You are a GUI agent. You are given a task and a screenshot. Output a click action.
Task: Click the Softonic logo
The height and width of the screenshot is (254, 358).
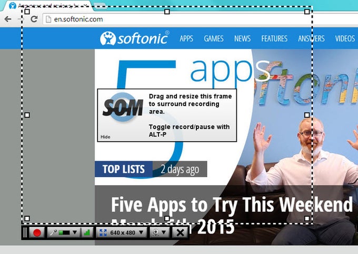tap(134, 38)
